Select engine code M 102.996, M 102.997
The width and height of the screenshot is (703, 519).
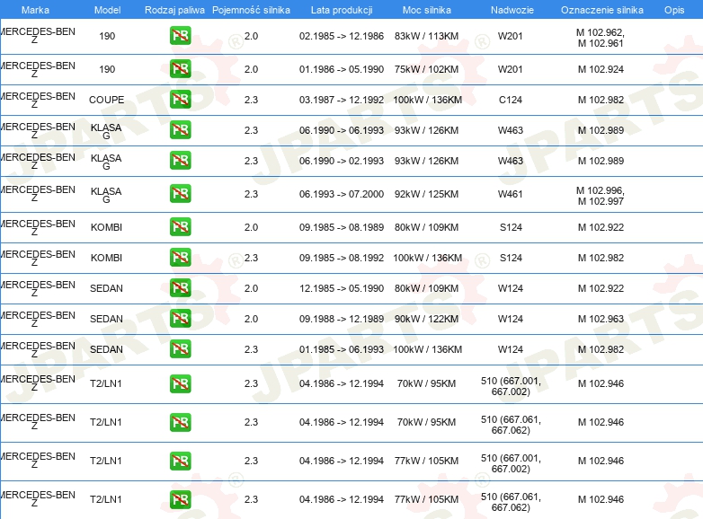coord(601,196)
